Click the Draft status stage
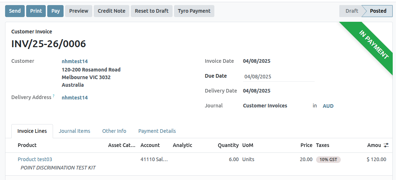 pos(351,11)
